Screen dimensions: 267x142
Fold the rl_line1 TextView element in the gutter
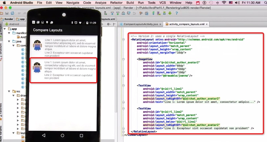(123, 86)
